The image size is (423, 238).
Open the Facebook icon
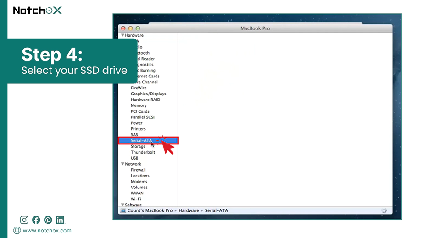tap(36, 220)
